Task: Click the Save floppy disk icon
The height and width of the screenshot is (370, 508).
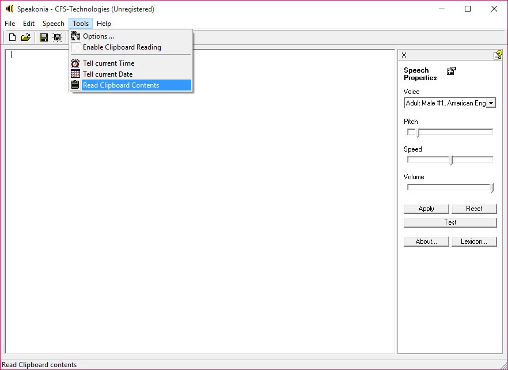Action: 43,37
